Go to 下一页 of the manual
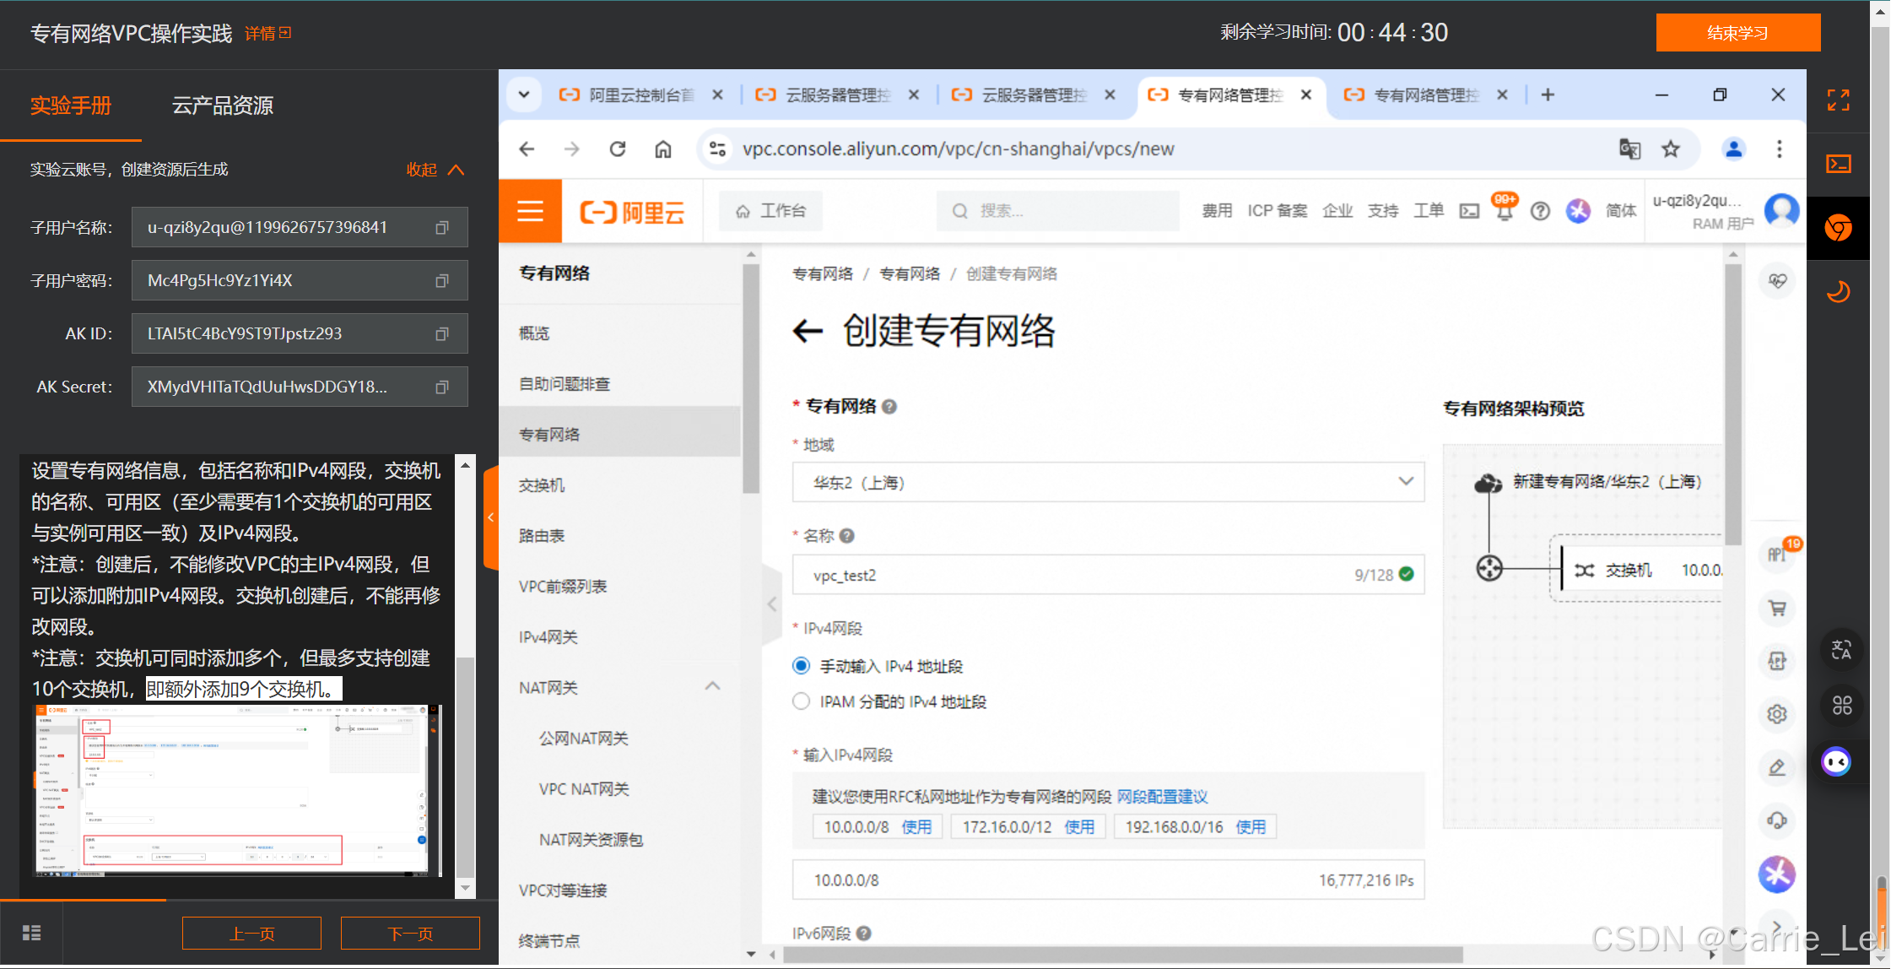The width and height of the screenshot is (1891, 969). tap(410, 934)
